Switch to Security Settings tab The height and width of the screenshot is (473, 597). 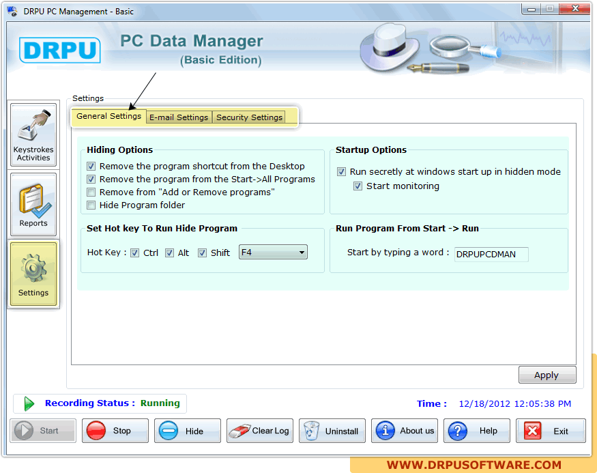[x=250, y=117]
